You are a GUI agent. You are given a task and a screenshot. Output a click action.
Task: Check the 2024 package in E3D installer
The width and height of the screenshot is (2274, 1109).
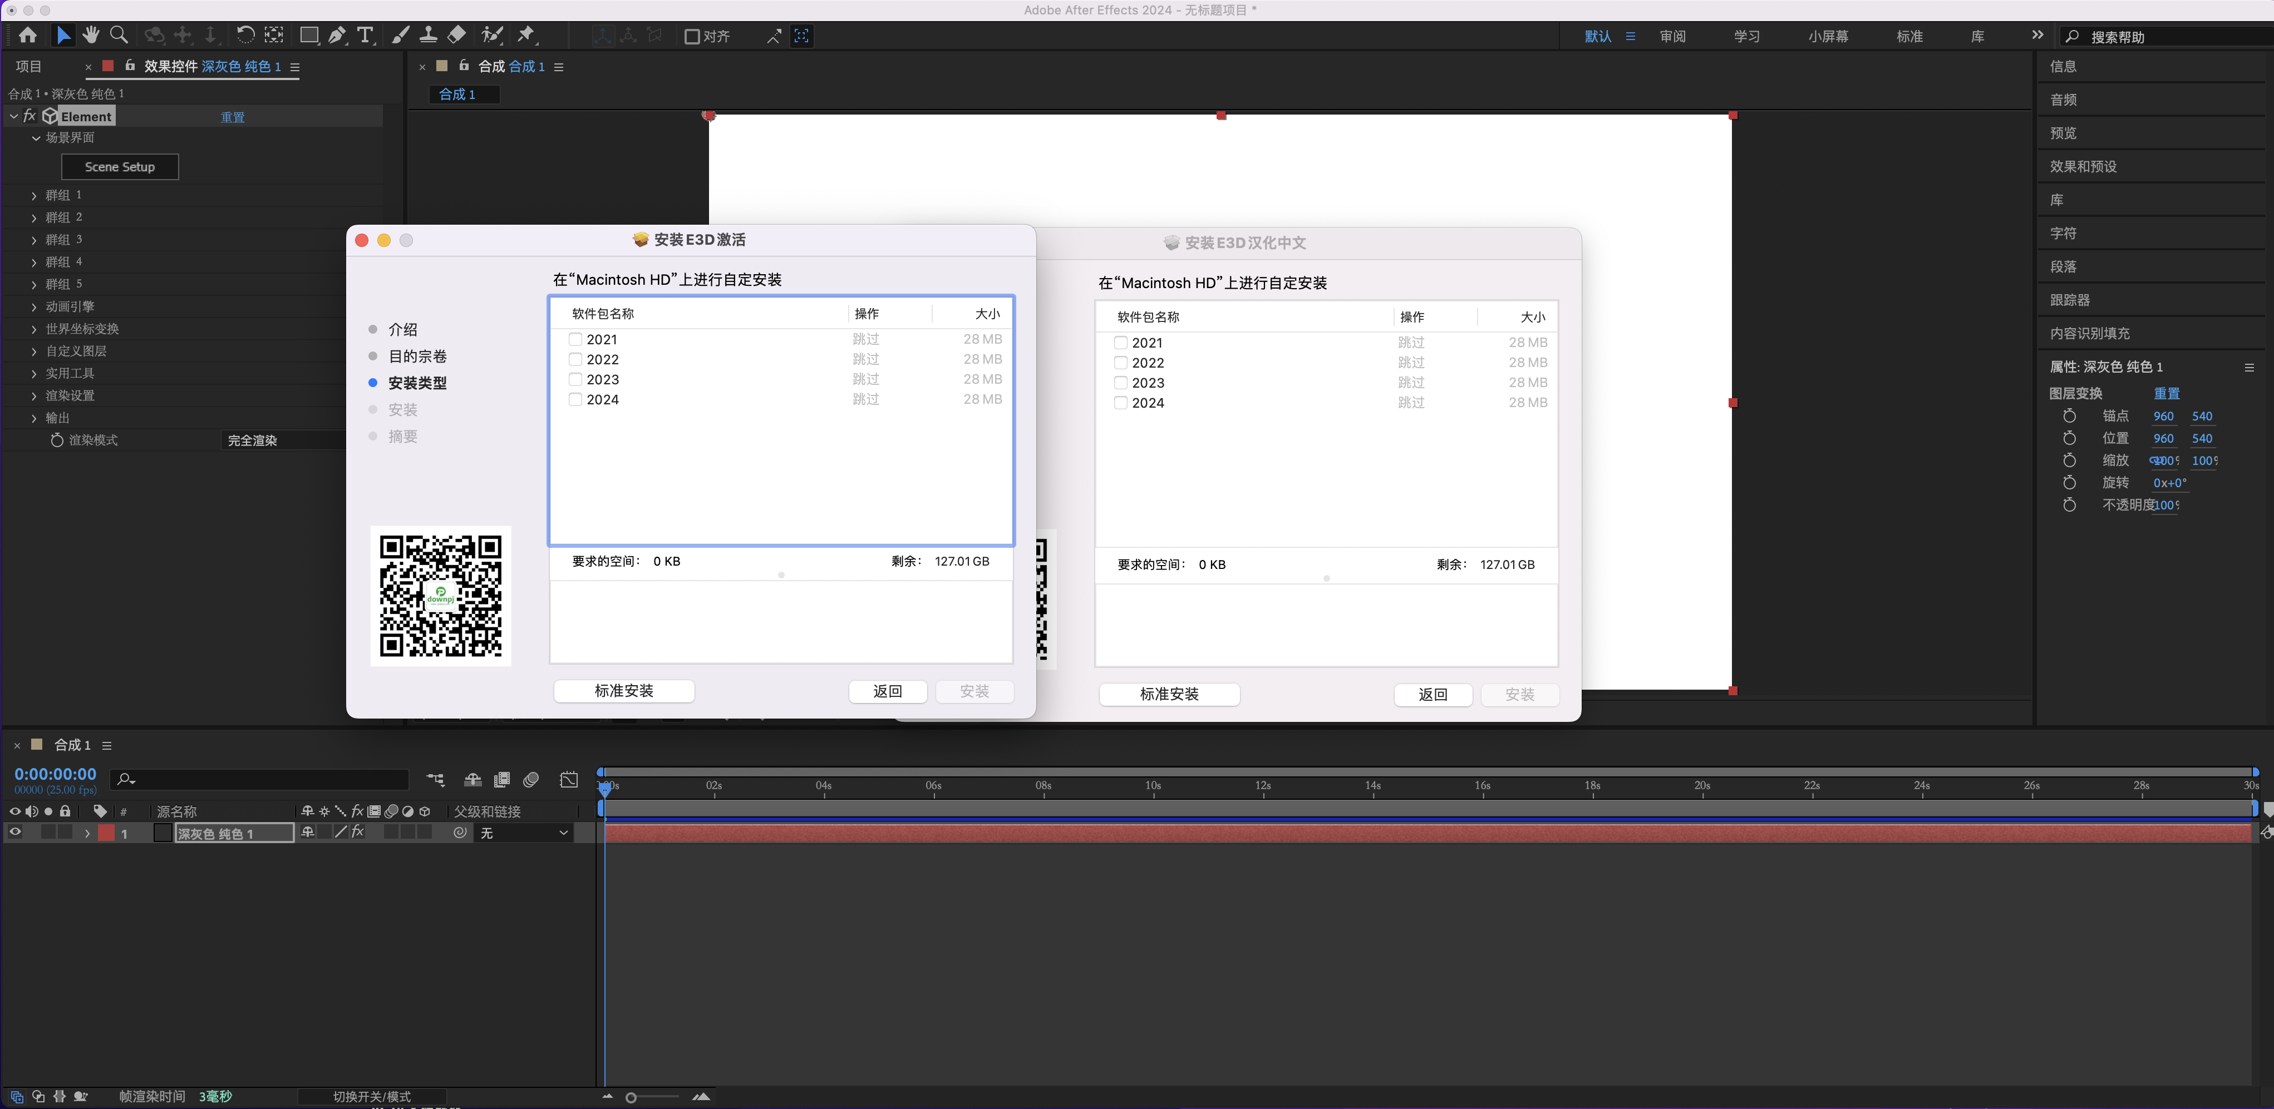tap(575, 400)
